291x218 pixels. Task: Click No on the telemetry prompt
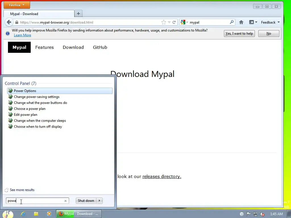269,33
